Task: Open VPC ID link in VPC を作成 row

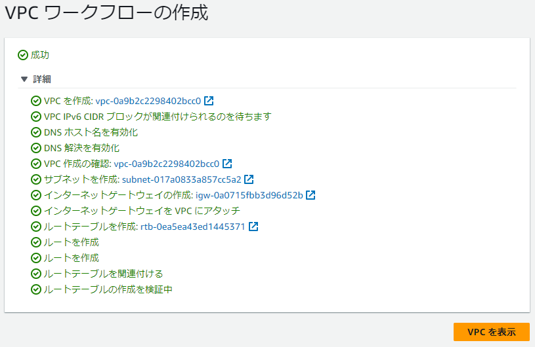Action: click(x=148, y=101)
